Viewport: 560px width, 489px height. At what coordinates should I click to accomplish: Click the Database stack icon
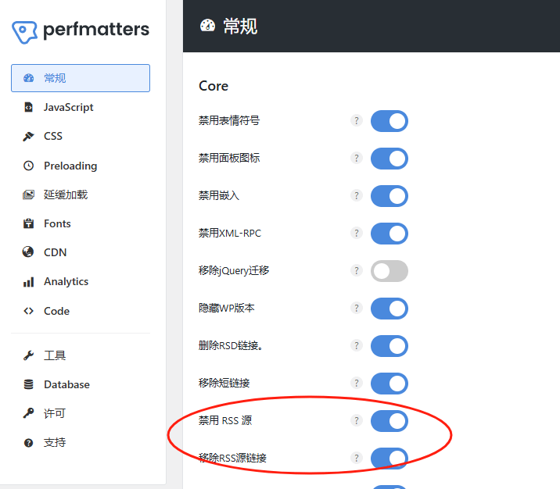29,384
